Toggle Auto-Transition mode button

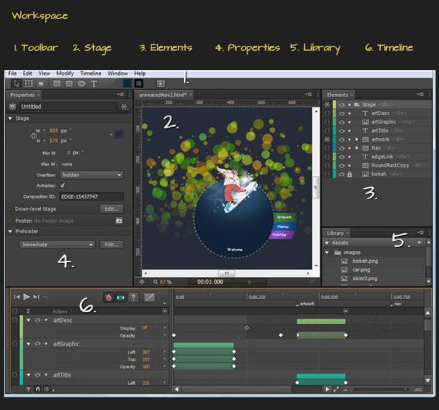coord(121,298)
